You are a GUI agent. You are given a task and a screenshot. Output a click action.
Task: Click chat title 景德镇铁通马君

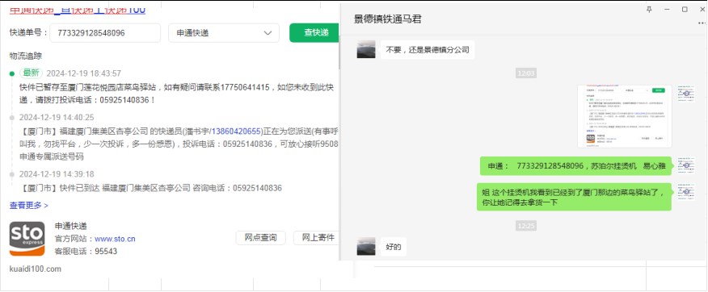pyautogui.click(x=388, y=19)
